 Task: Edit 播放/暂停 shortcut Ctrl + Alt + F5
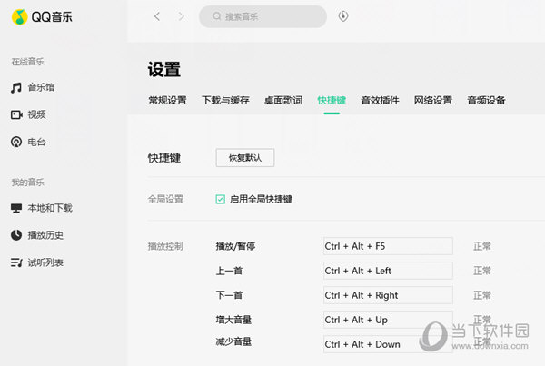388,246
